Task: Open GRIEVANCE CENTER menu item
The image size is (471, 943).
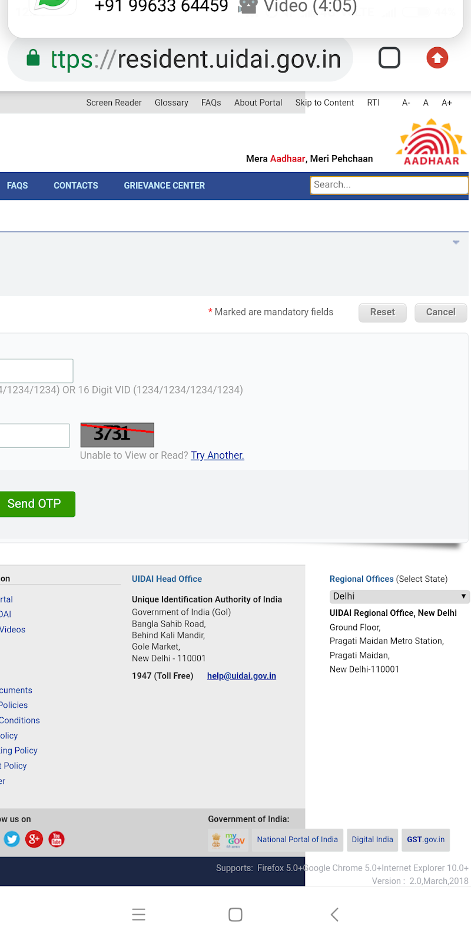Action: (x=164, y=186)
